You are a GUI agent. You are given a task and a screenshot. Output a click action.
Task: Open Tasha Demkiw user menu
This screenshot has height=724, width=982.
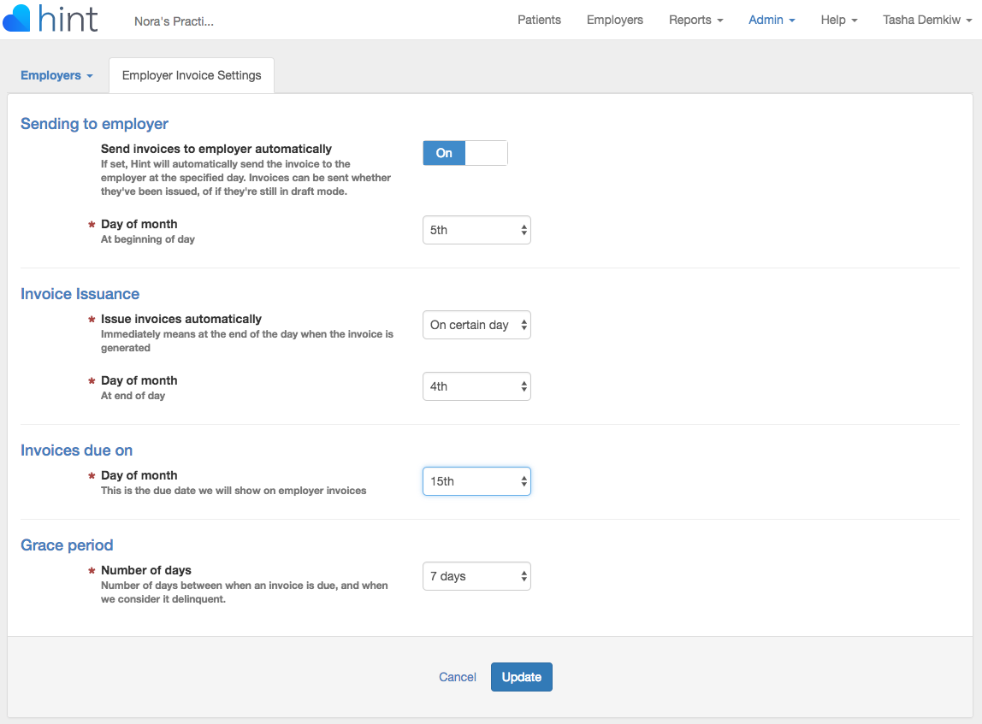tap(927, 20)
